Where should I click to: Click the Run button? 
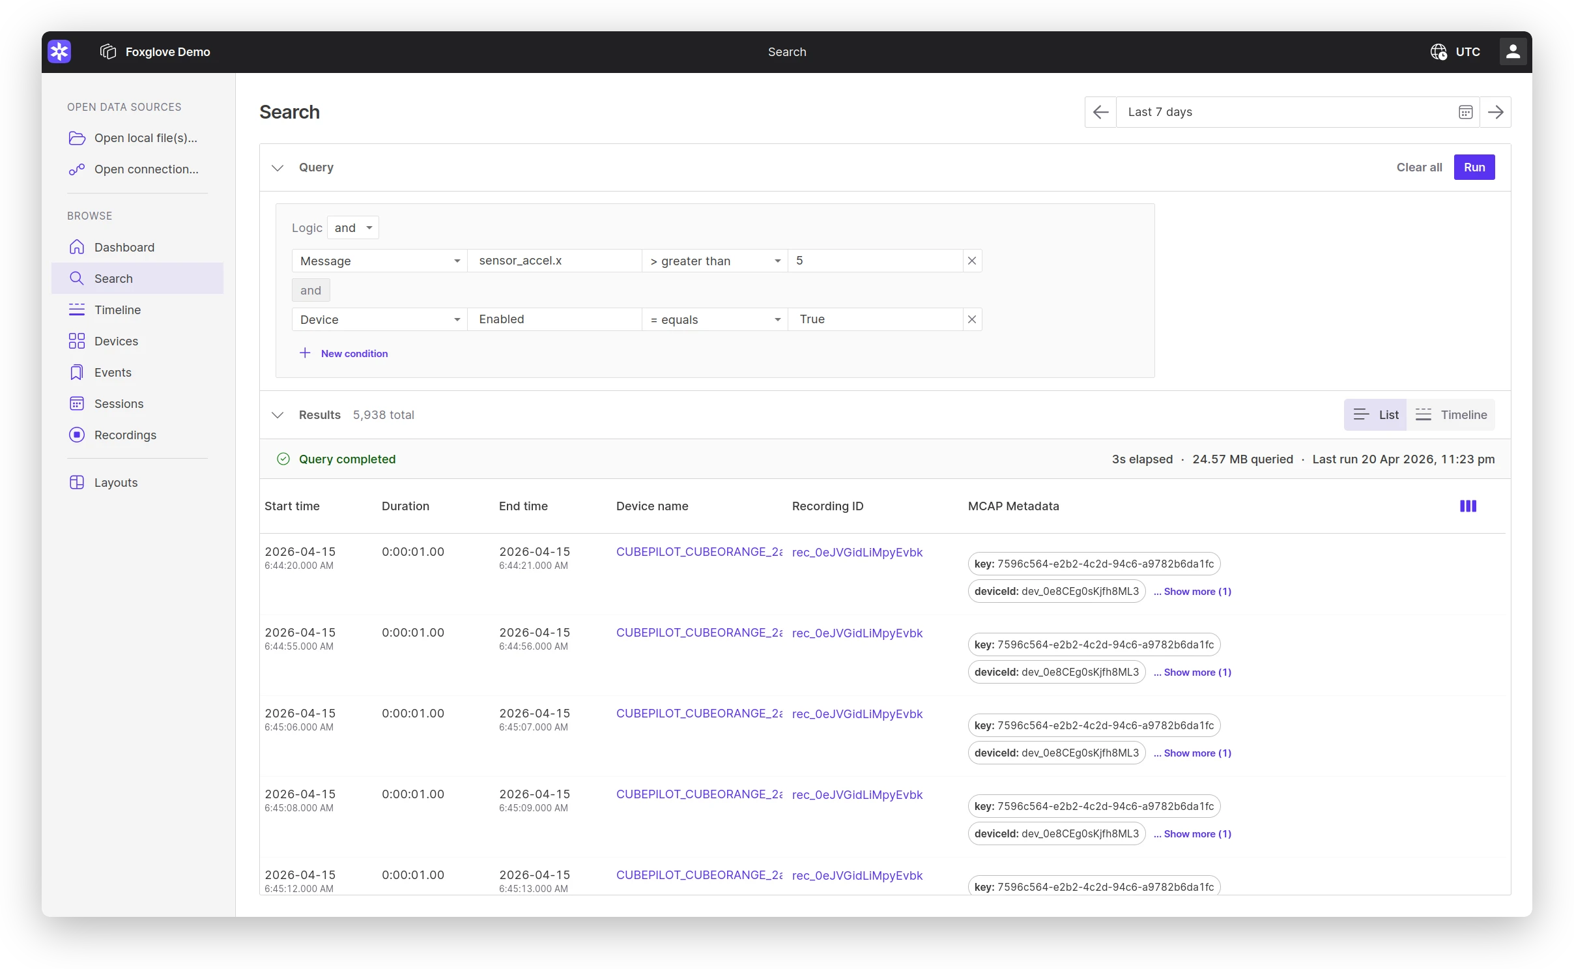click(x=1474, y=167)
